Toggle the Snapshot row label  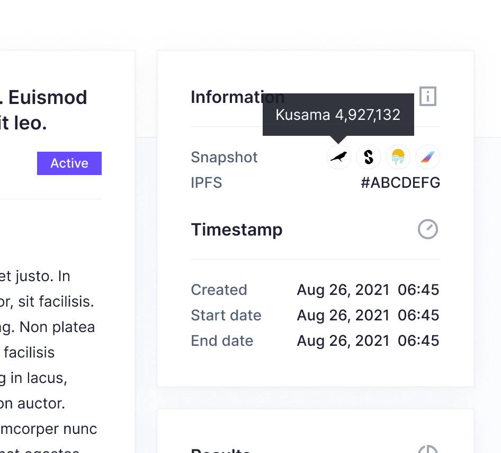click(x=224, y=157)
